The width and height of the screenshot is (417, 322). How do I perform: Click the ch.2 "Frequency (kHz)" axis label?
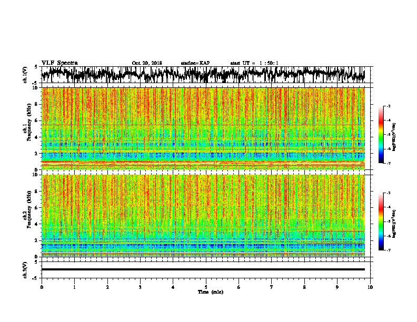click(29, 209)
